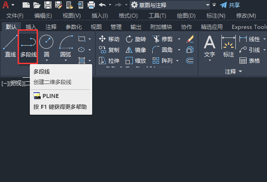Click the Offset icon
This screenshot has width=267, height=182.
[190, 61]
